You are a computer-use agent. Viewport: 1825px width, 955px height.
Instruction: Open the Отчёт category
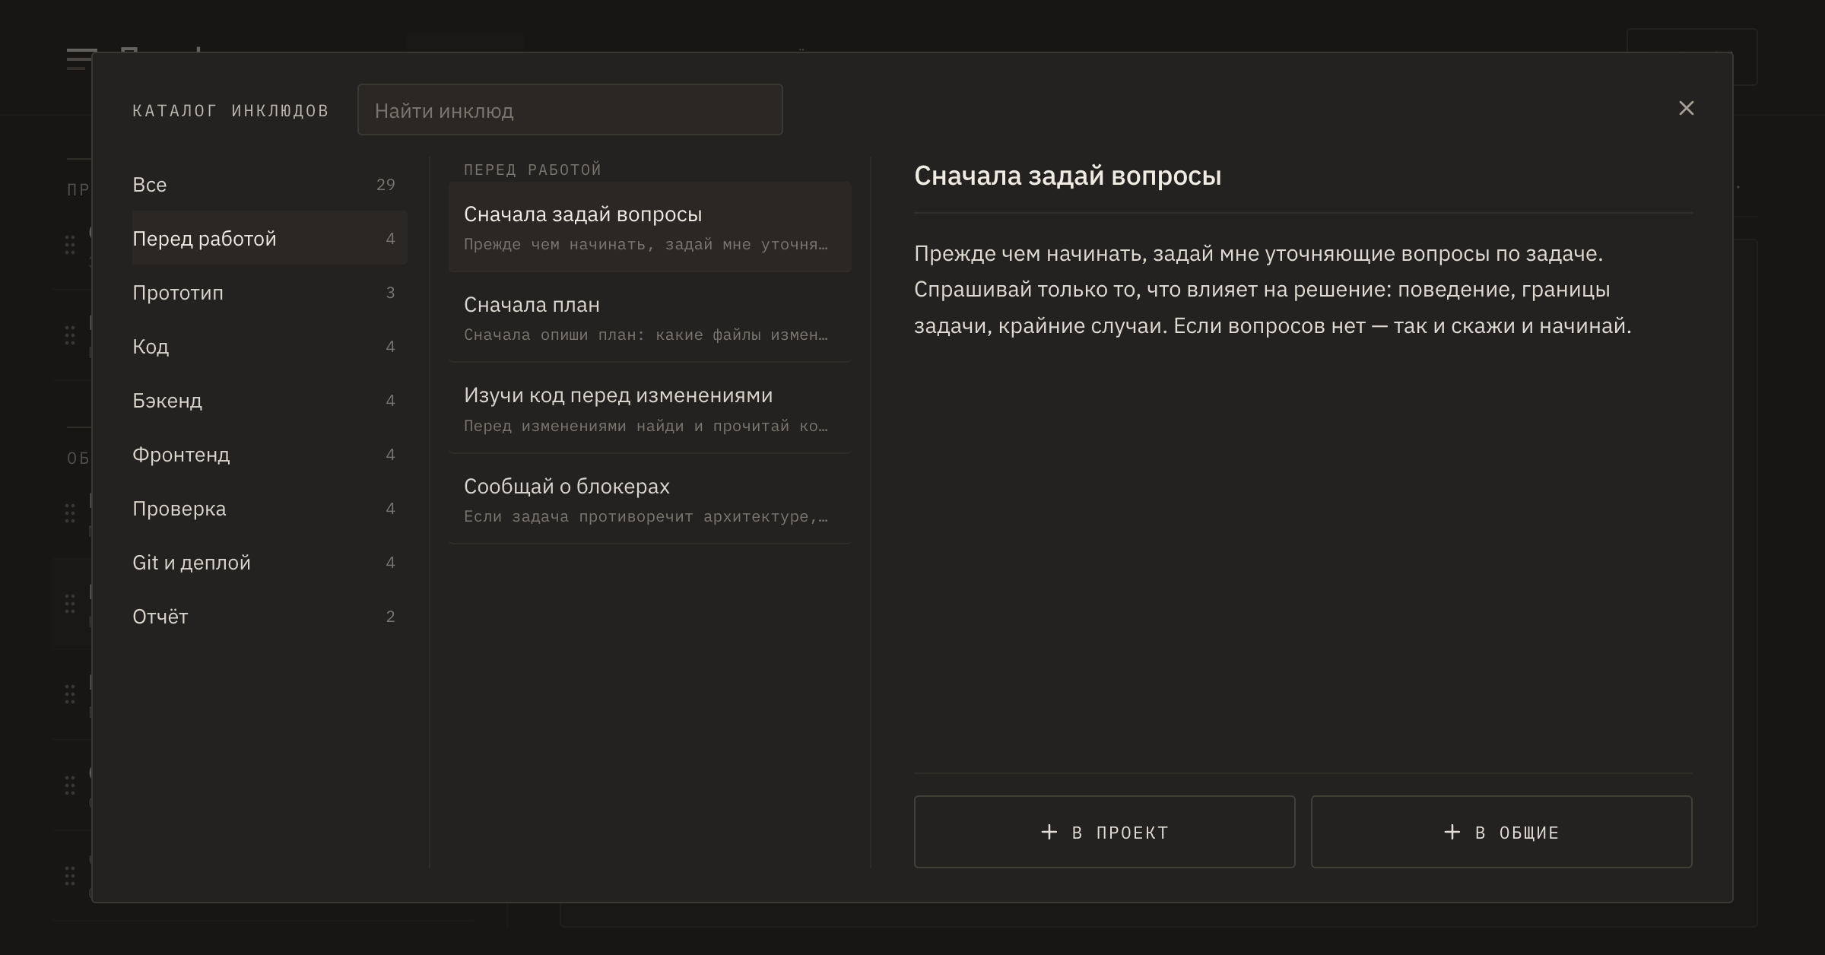pyautogui.click(x=269, y=616)
